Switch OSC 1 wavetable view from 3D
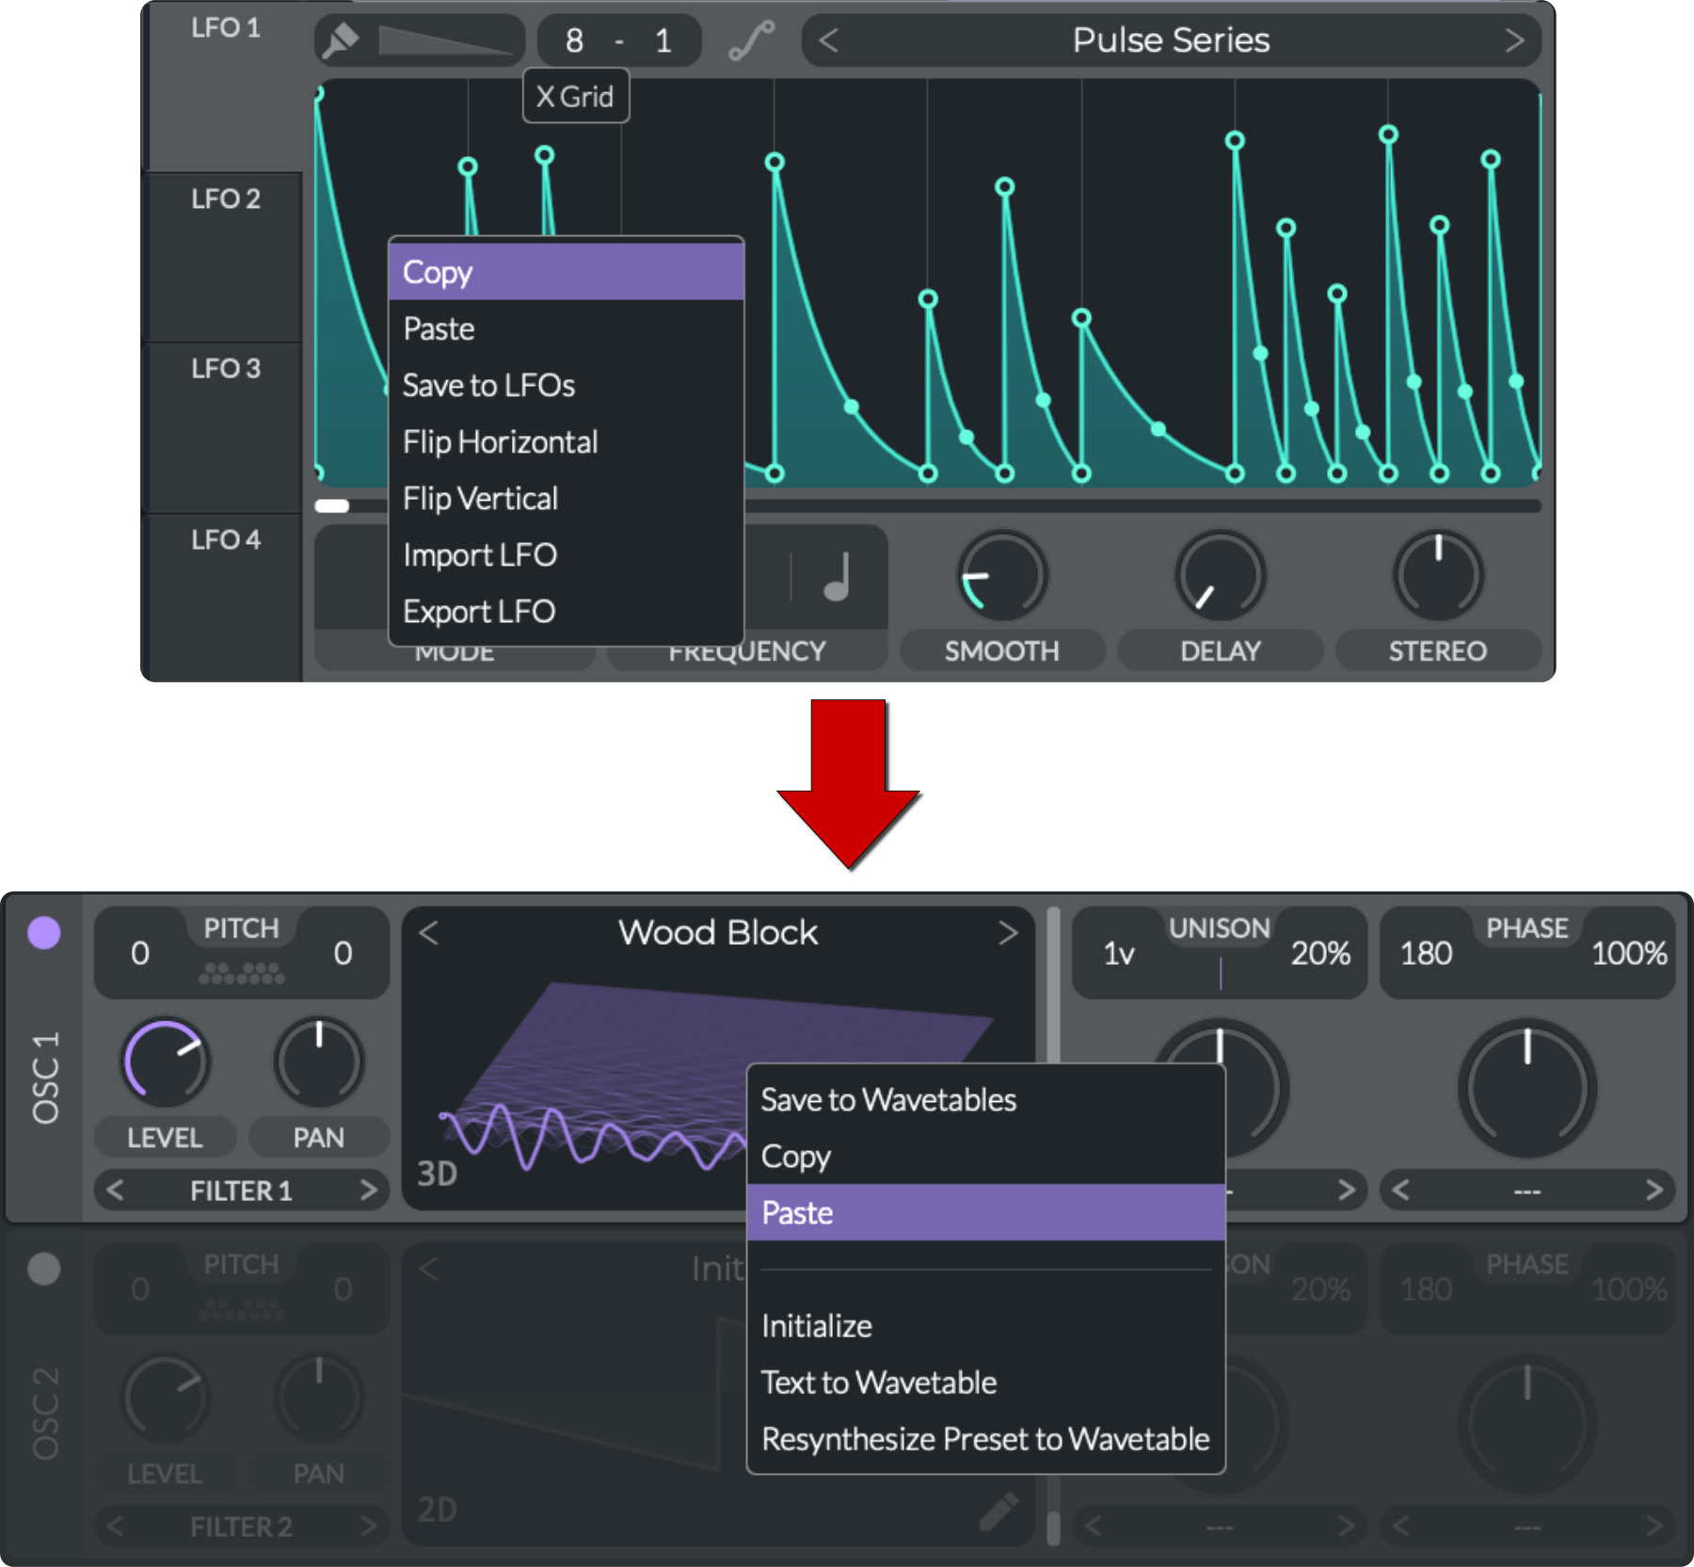This screenshot has height=1567, width=1694. pyautogui.click(x=437, y=1174)
